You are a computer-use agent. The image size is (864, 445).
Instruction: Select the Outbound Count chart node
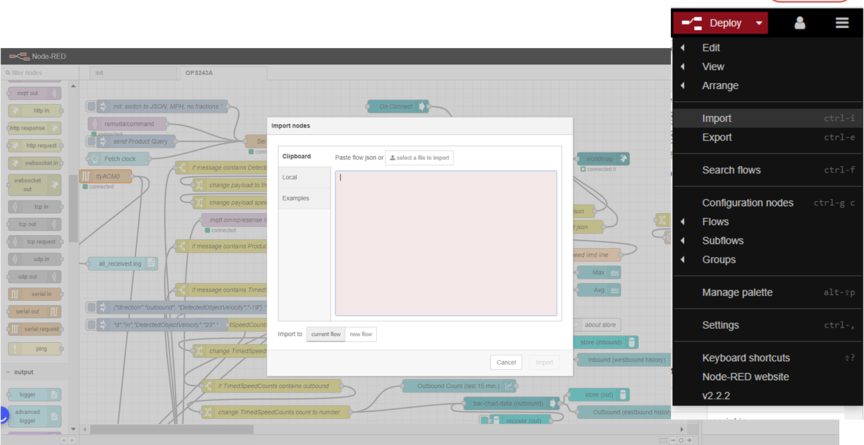(460, 386)
